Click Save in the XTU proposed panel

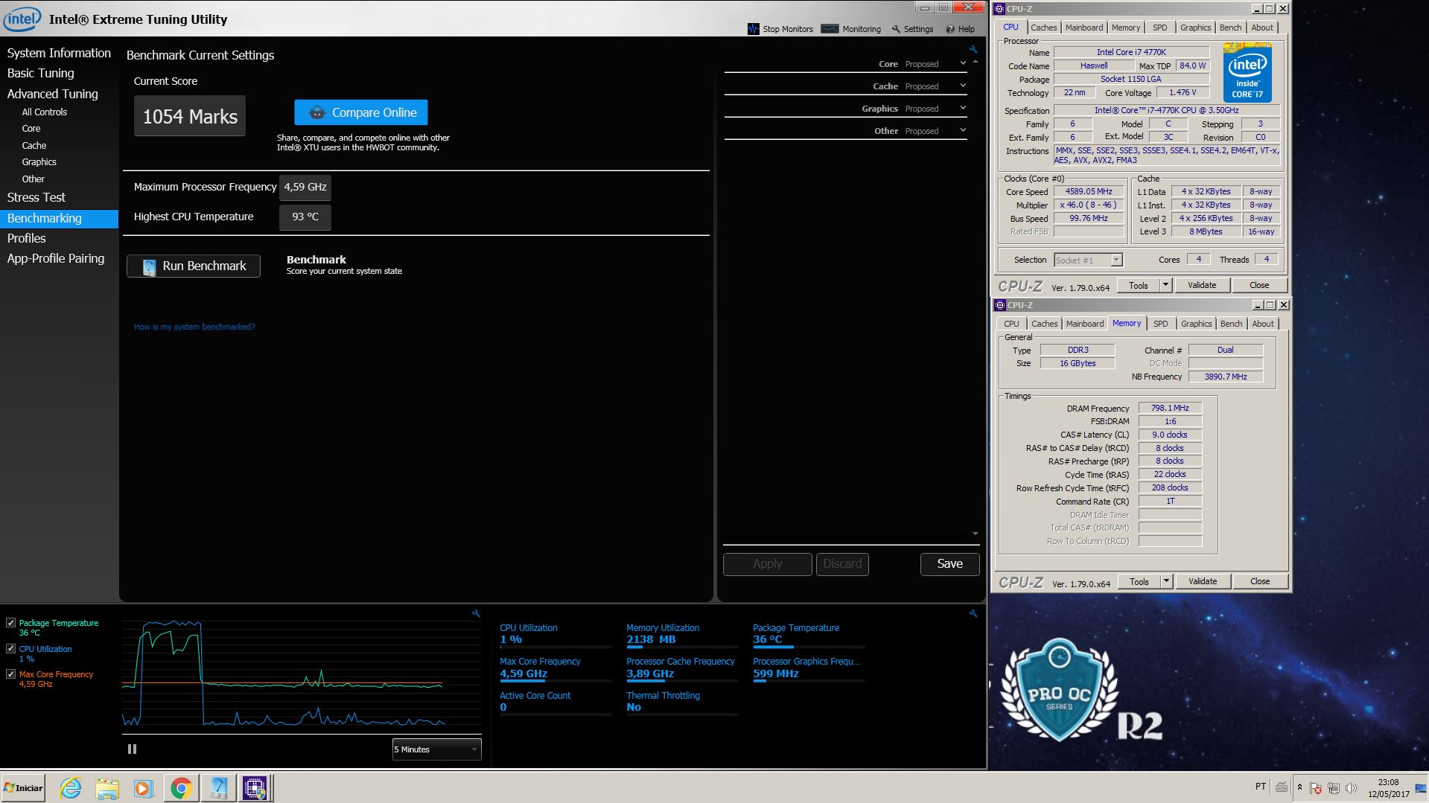949,564
